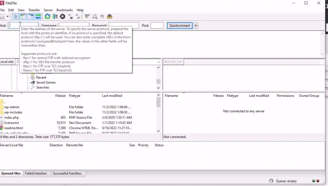This screenshot has height=186, width=328.
Task: Toggle directory comparison icon
Action: pos(95,17)
